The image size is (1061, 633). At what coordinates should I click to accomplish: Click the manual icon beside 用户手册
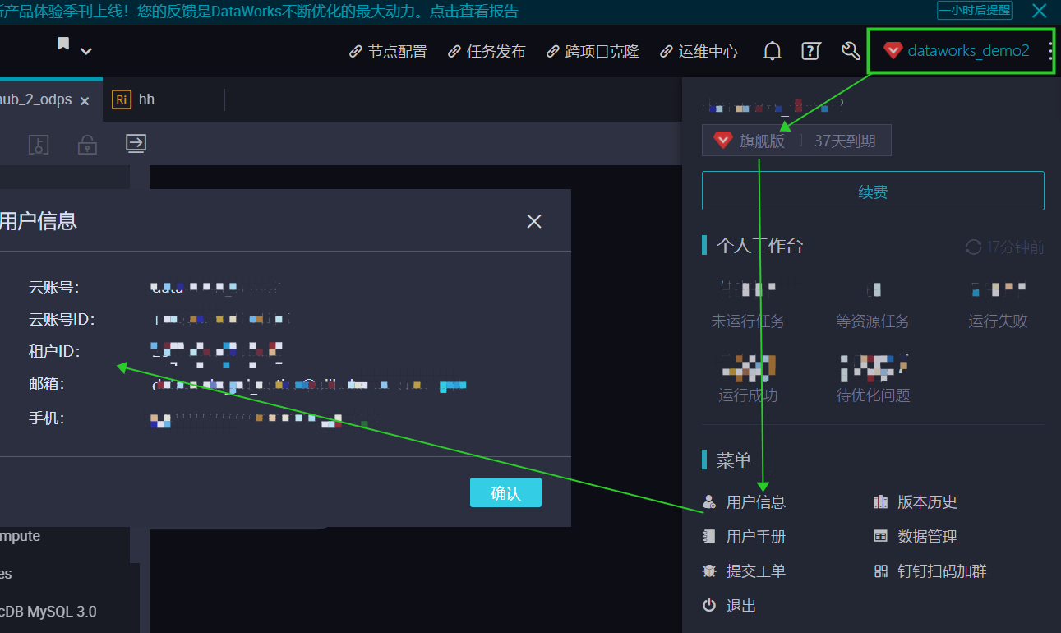tap(709, 536)
